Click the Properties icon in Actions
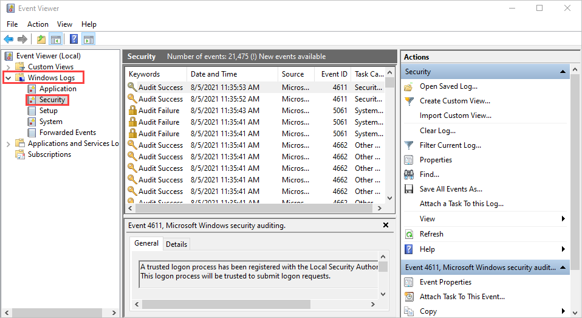 pyautogui.click(x=409, y=160)
